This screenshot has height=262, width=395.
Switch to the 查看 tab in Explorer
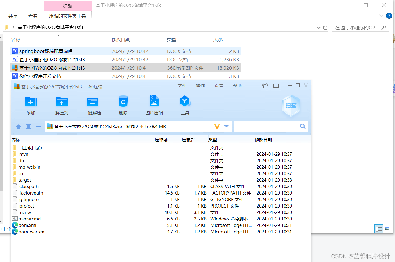tap(33, 16)
